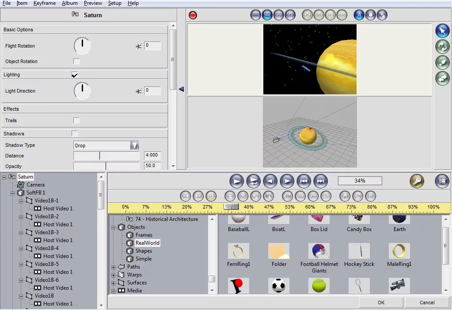The width and height of the screenshot is (452, 310).
Task: Play the effect preview
Action: (237, 181)
